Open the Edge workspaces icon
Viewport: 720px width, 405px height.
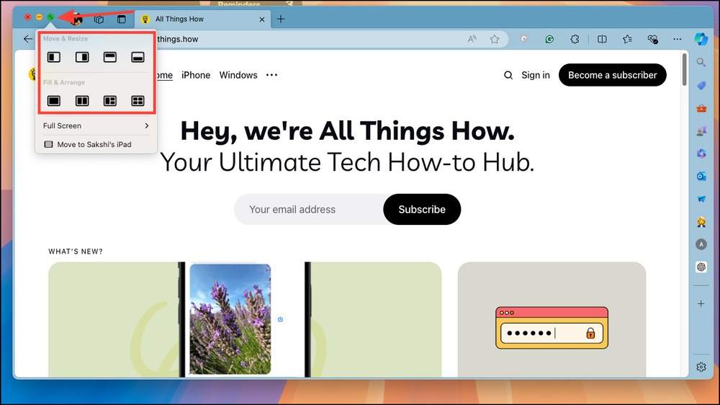(99, 19)
